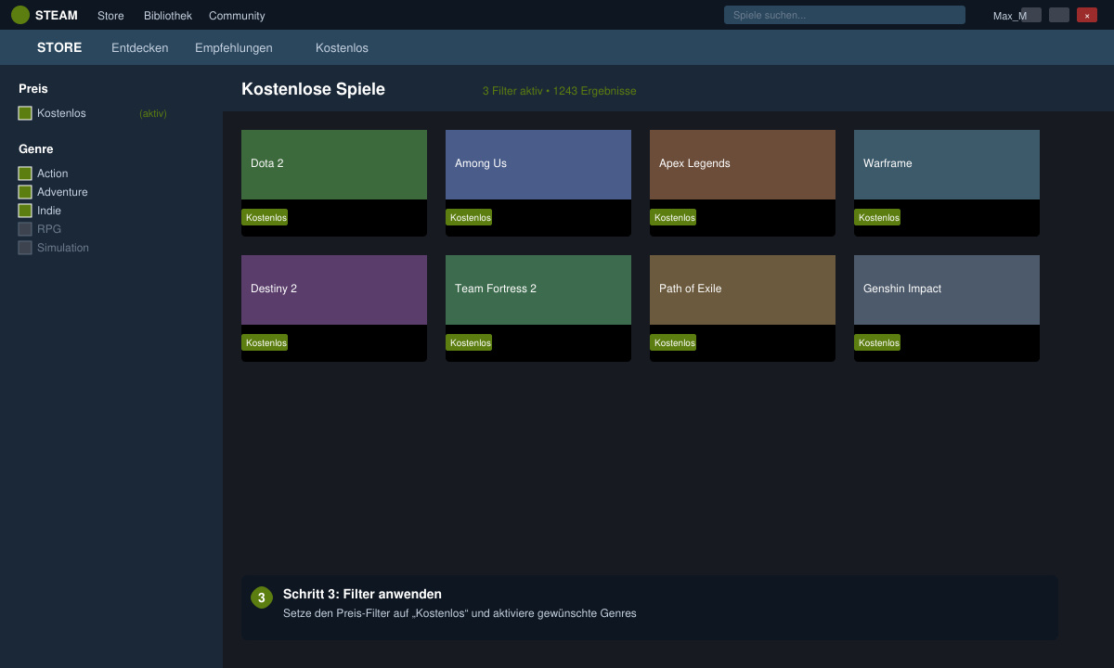This screenshot has width=1114, height=668.
Task: Open the Store menu in the top bar
Action: 110,16
